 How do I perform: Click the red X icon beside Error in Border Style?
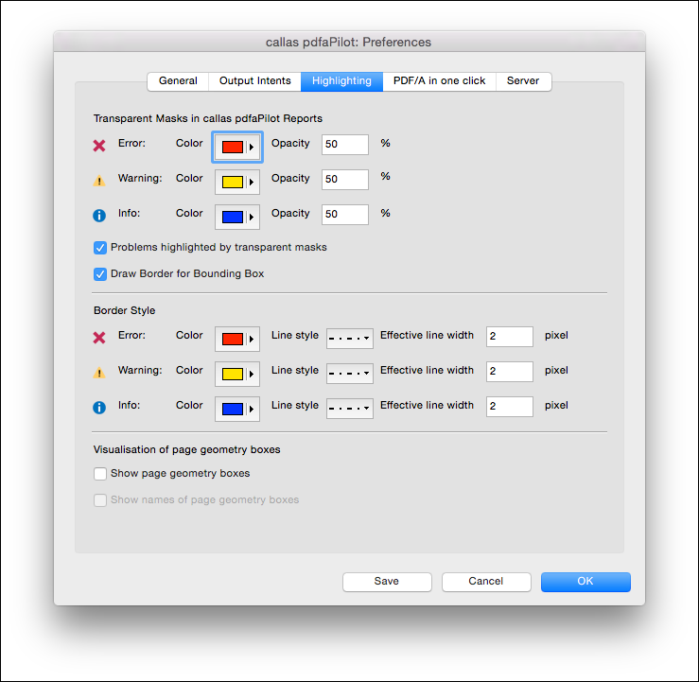pyautogui.click(x=99, y=338)
